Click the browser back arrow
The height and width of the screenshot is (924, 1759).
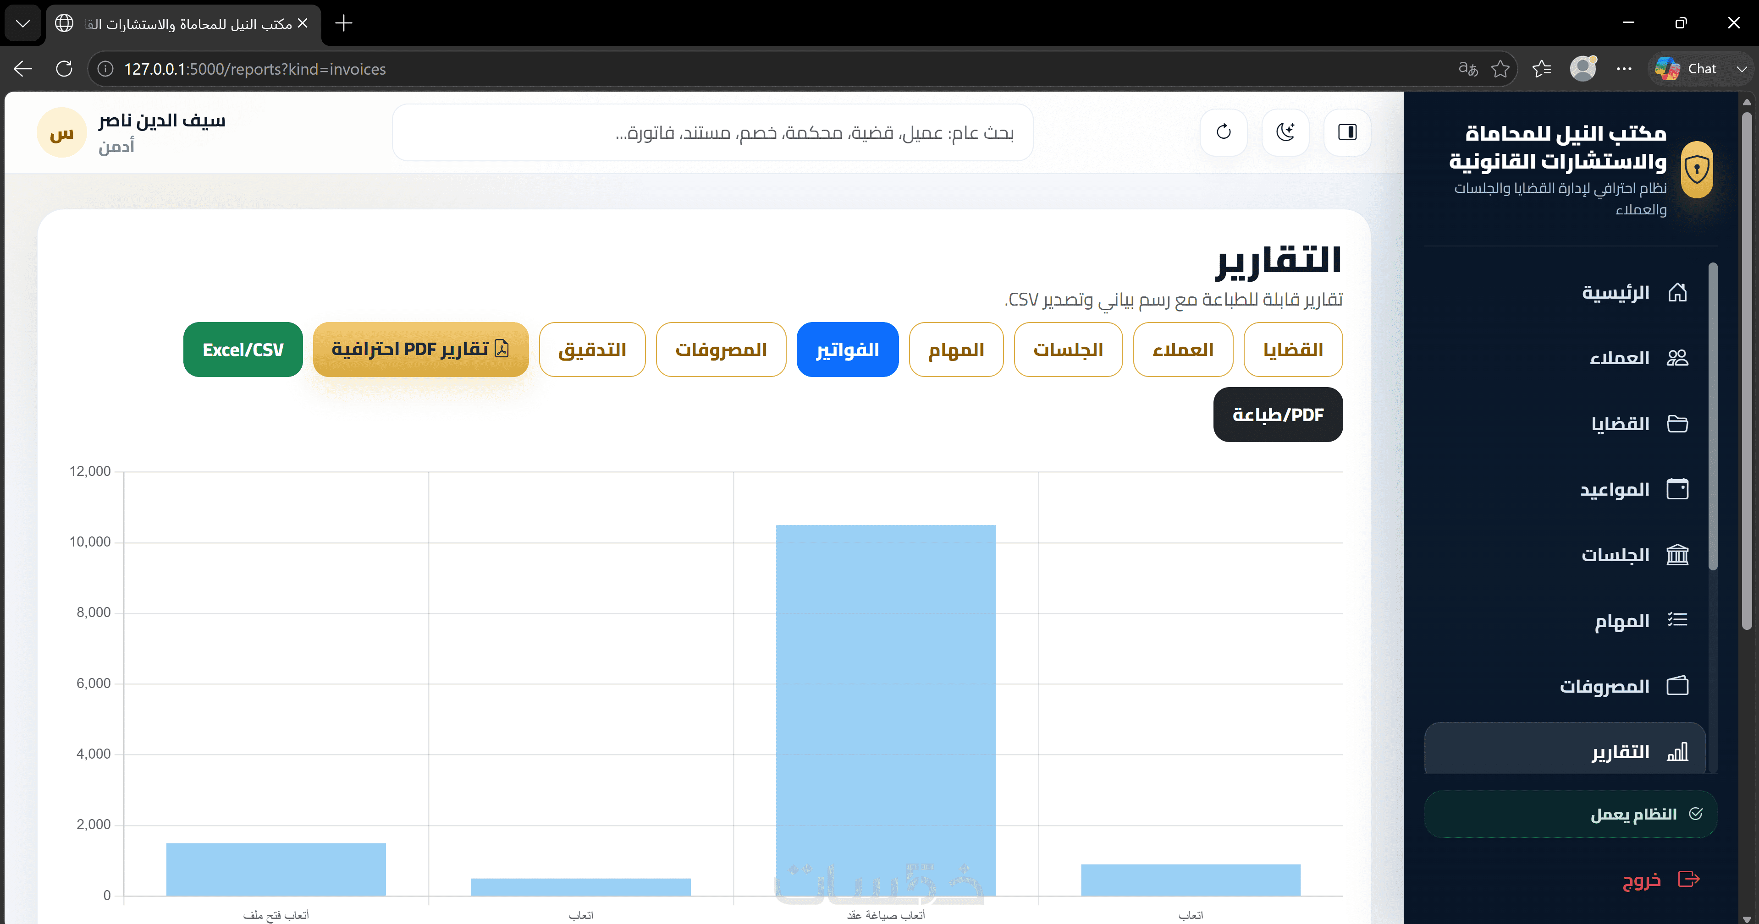[23, 69]
